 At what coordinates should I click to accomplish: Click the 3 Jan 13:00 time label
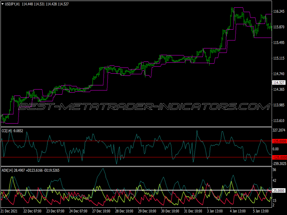coord(215,211)
